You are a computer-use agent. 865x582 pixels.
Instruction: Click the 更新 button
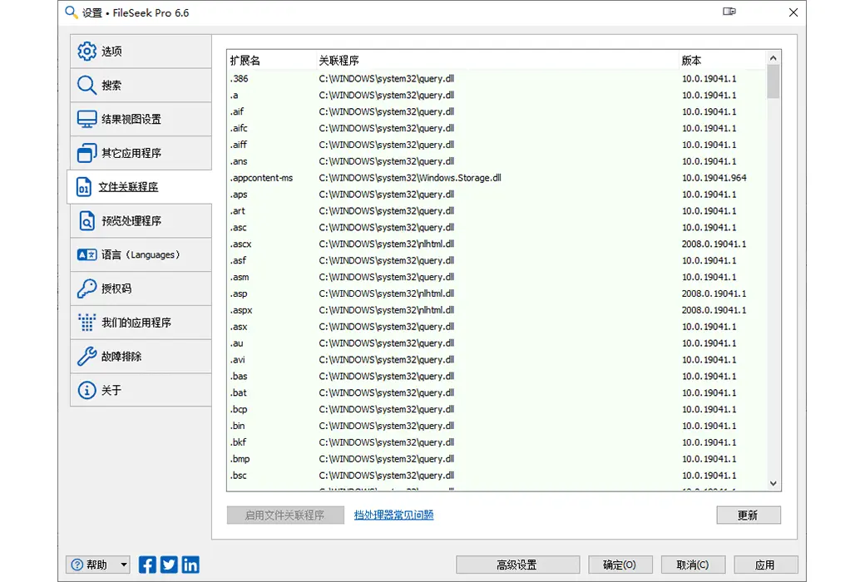tap(749, 515)
